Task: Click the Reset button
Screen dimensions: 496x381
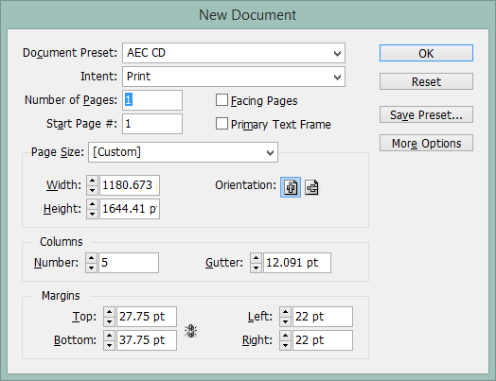Action: click(x=426, y=81)
